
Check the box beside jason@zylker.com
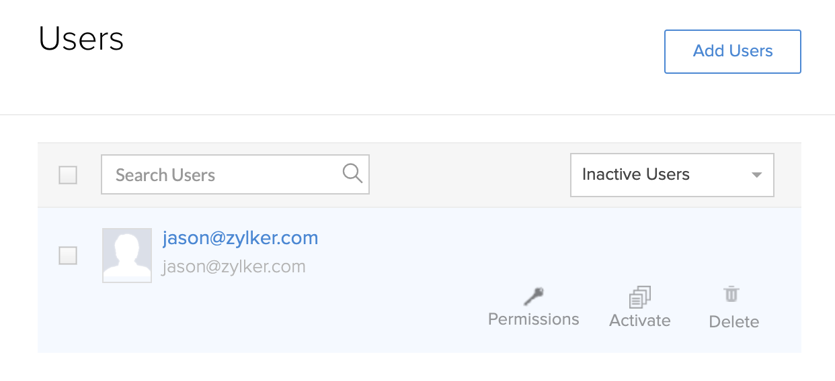(x=68, y=256)
